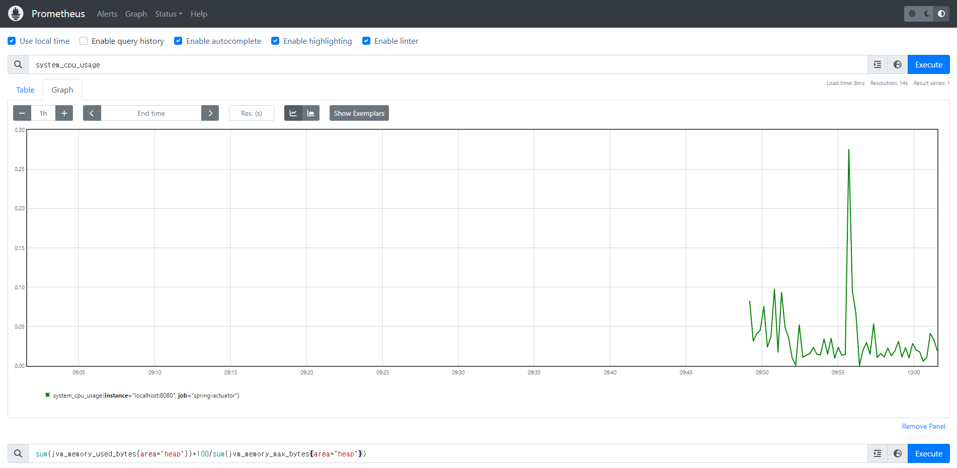
Task: Execute the jvm memory heap query
Action: tap(929, 453)
